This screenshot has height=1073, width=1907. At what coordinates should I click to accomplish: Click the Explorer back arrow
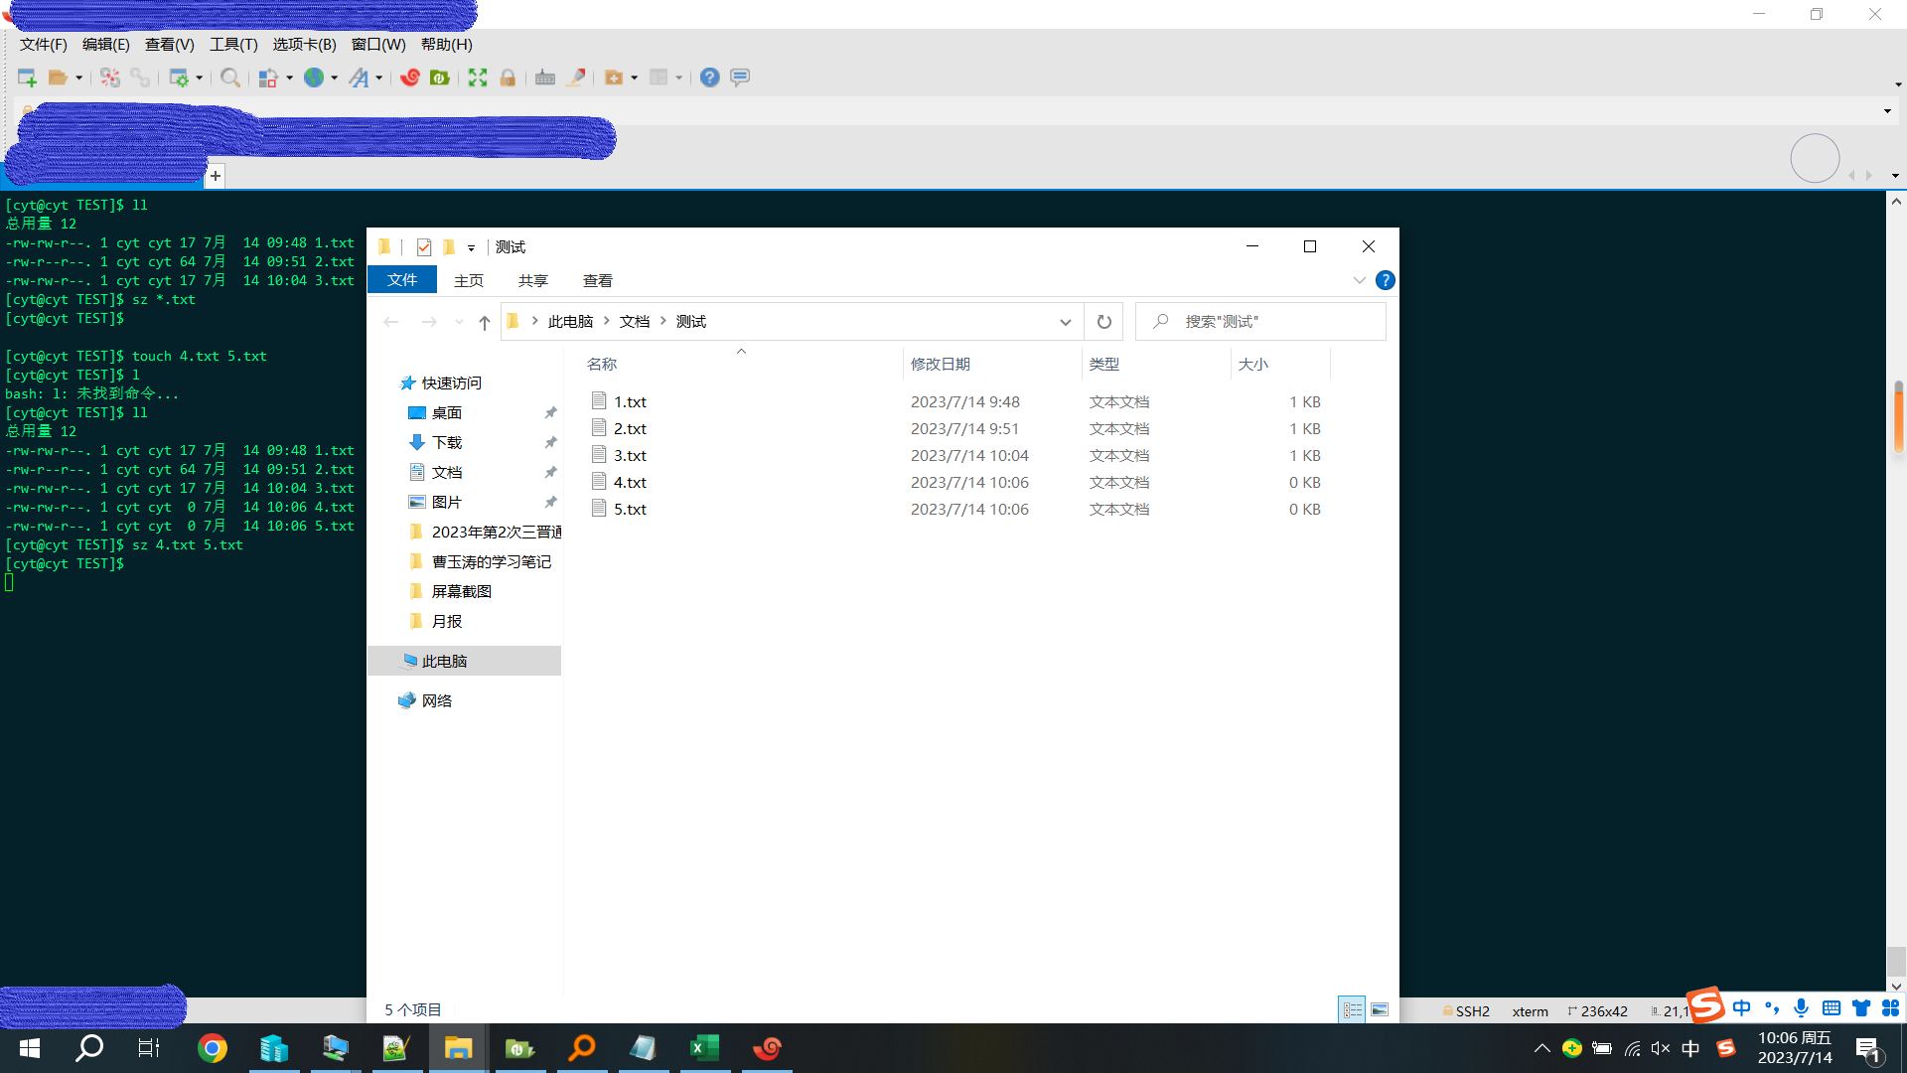pyautogui.click(x=391, y=322)
